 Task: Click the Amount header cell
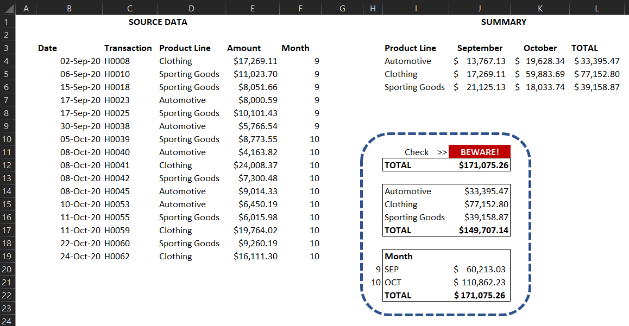(244, 48)
